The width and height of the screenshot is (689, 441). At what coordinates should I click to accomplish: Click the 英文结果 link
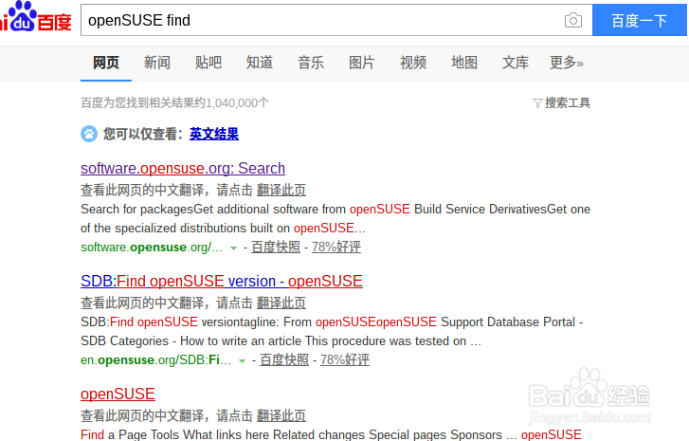214,134
